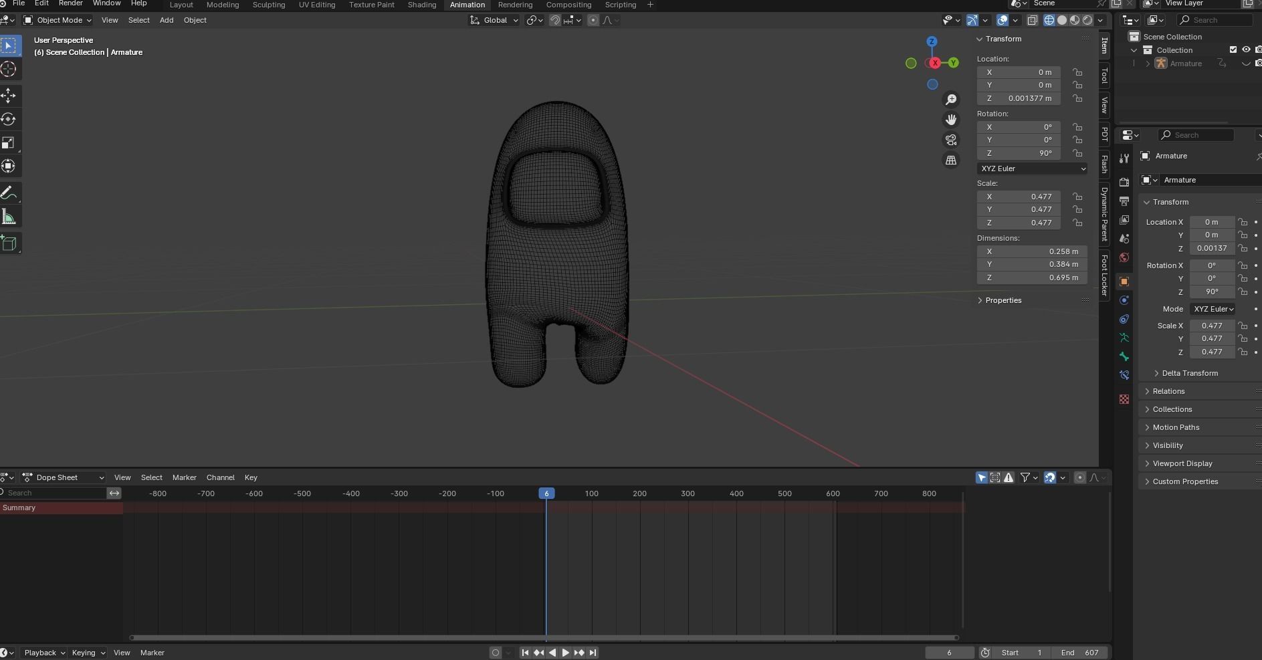
Task: Jump to the last frame
Action: click(593, 653)
